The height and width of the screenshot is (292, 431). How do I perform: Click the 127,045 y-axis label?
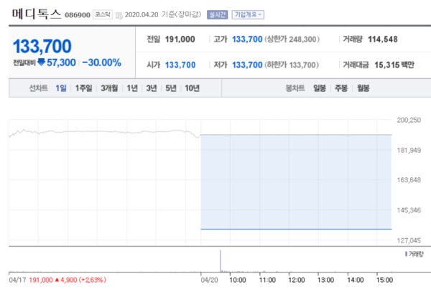(x=409, y=240)
